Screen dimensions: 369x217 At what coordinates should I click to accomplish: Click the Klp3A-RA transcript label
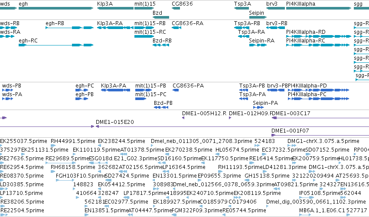[x=110, y=23]
